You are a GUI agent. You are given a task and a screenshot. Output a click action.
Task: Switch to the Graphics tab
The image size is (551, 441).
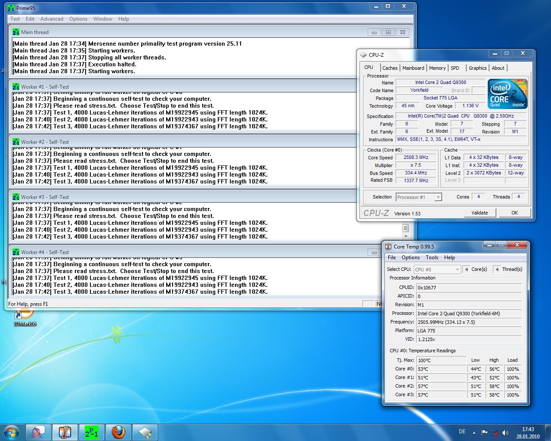click(478, 68)
